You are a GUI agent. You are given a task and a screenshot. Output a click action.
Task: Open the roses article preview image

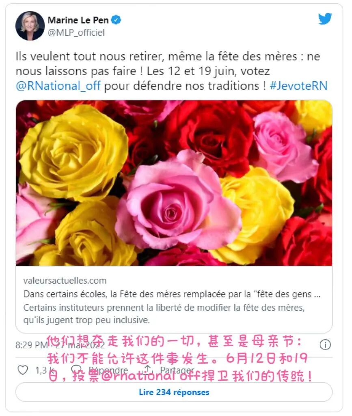click(x=174, y=183)
